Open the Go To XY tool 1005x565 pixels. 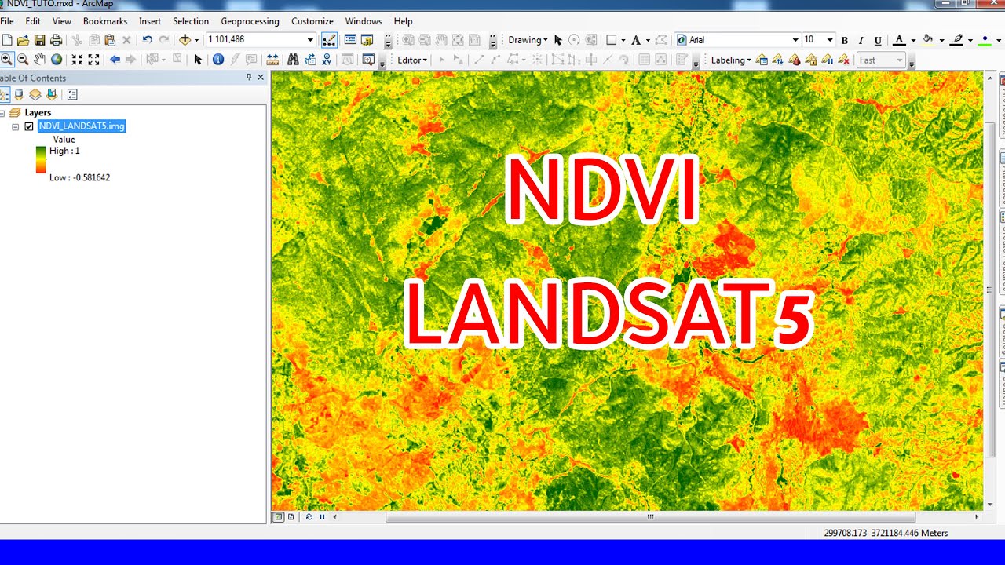tap(326, 60)
